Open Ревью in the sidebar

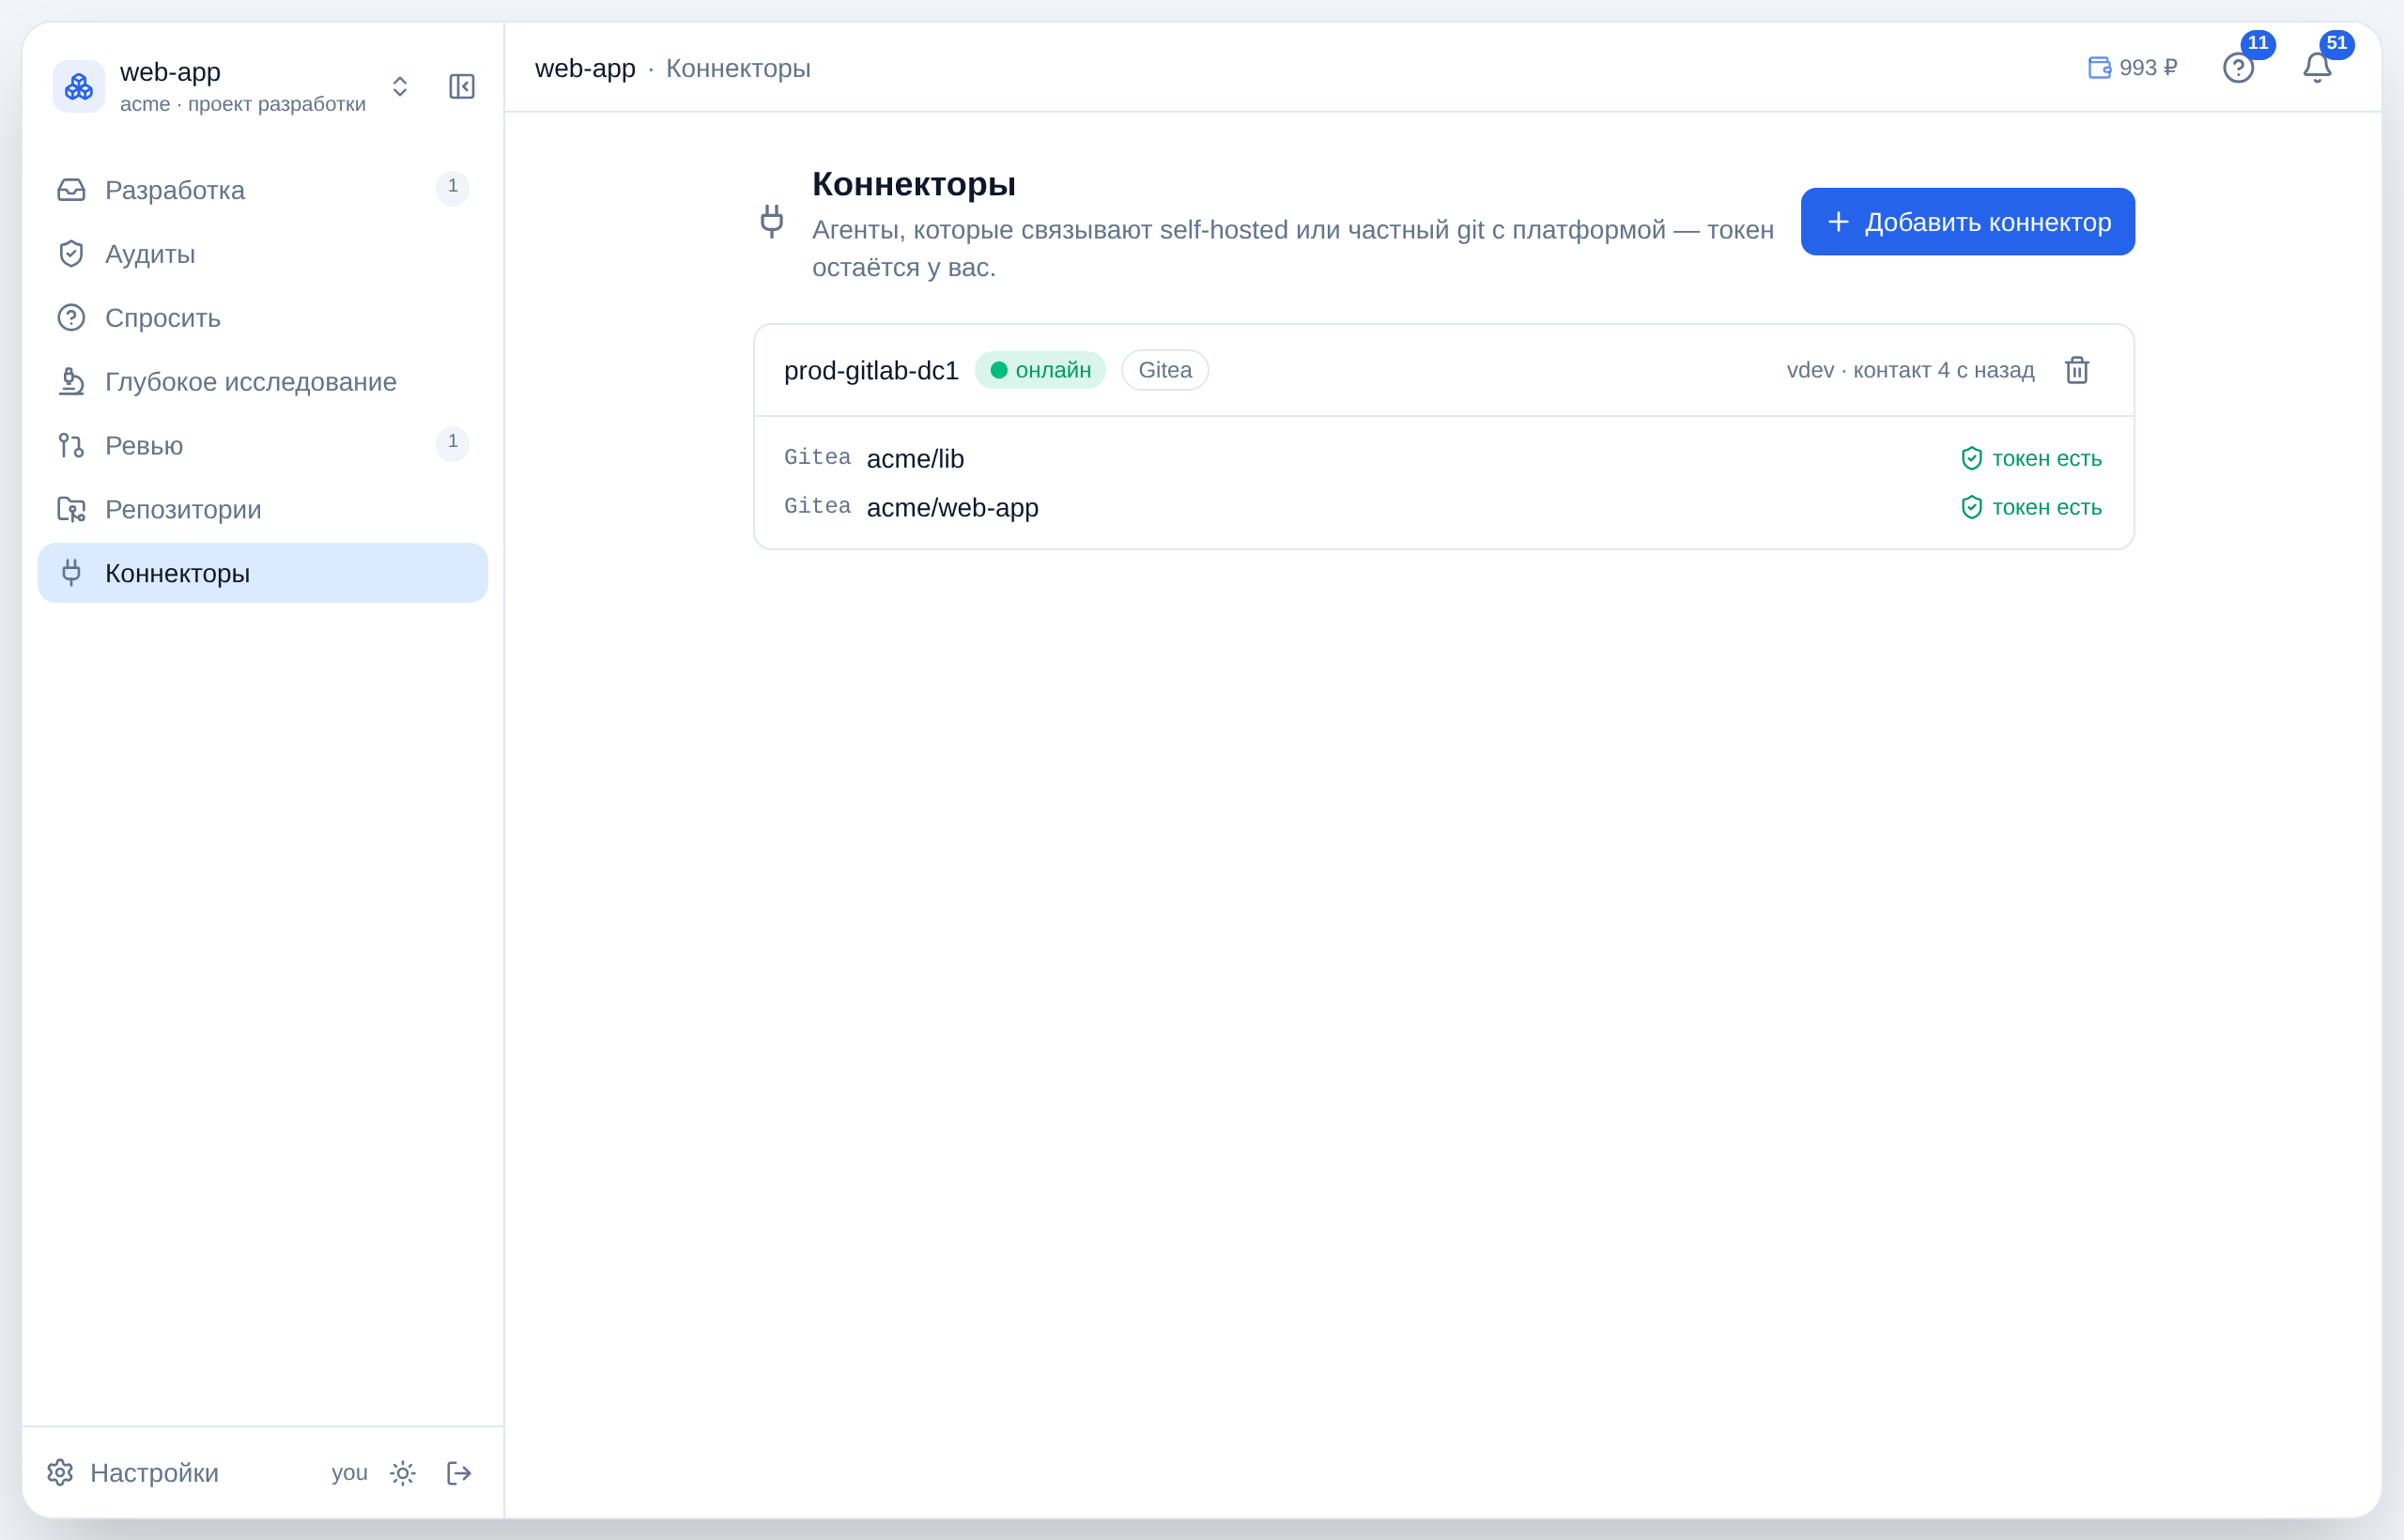click(263, 445)
